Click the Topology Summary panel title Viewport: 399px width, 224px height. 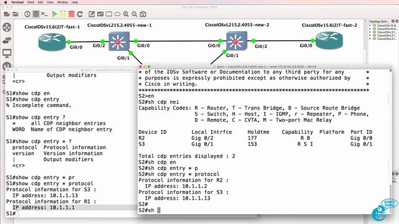(x=378, y=21)
